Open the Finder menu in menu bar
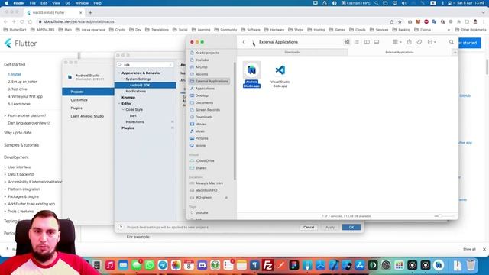Image resolution: width=489 pixels, height=275 pixels. 18,3
